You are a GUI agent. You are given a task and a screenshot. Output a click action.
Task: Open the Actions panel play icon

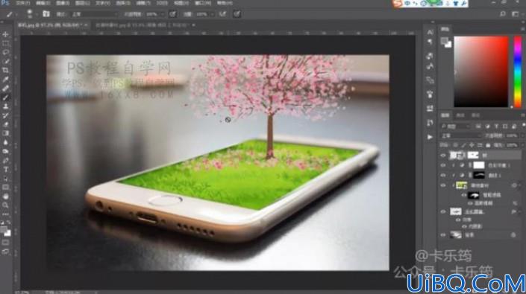point(430,137)
